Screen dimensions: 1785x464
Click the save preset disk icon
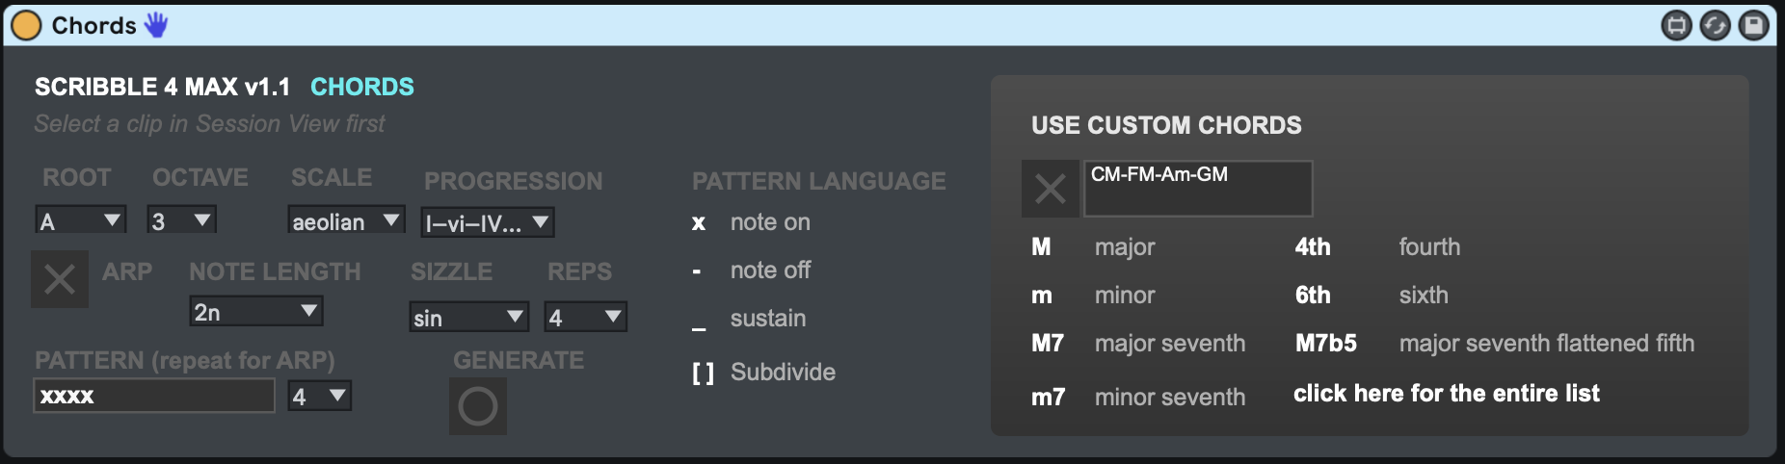(1754, 25)
